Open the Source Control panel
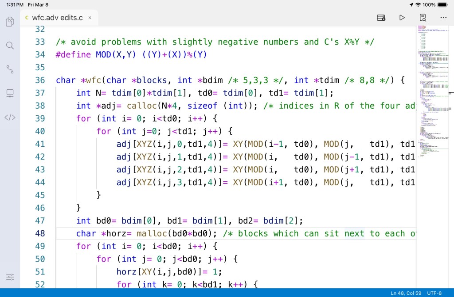454x297 pixels. click(x=10, y=69)
